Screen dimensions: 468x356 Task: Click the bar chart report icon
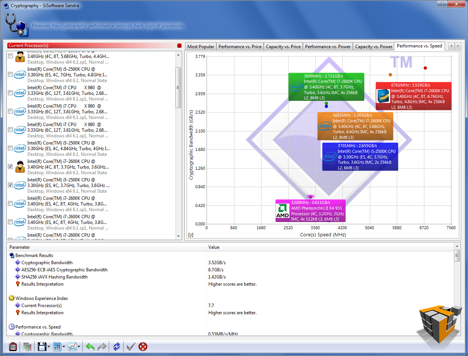(x=57, y=346)
